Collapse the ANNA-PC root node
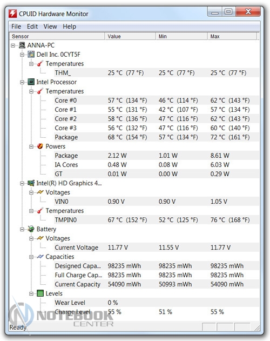270x341 pixels. [x=13, y=45]
